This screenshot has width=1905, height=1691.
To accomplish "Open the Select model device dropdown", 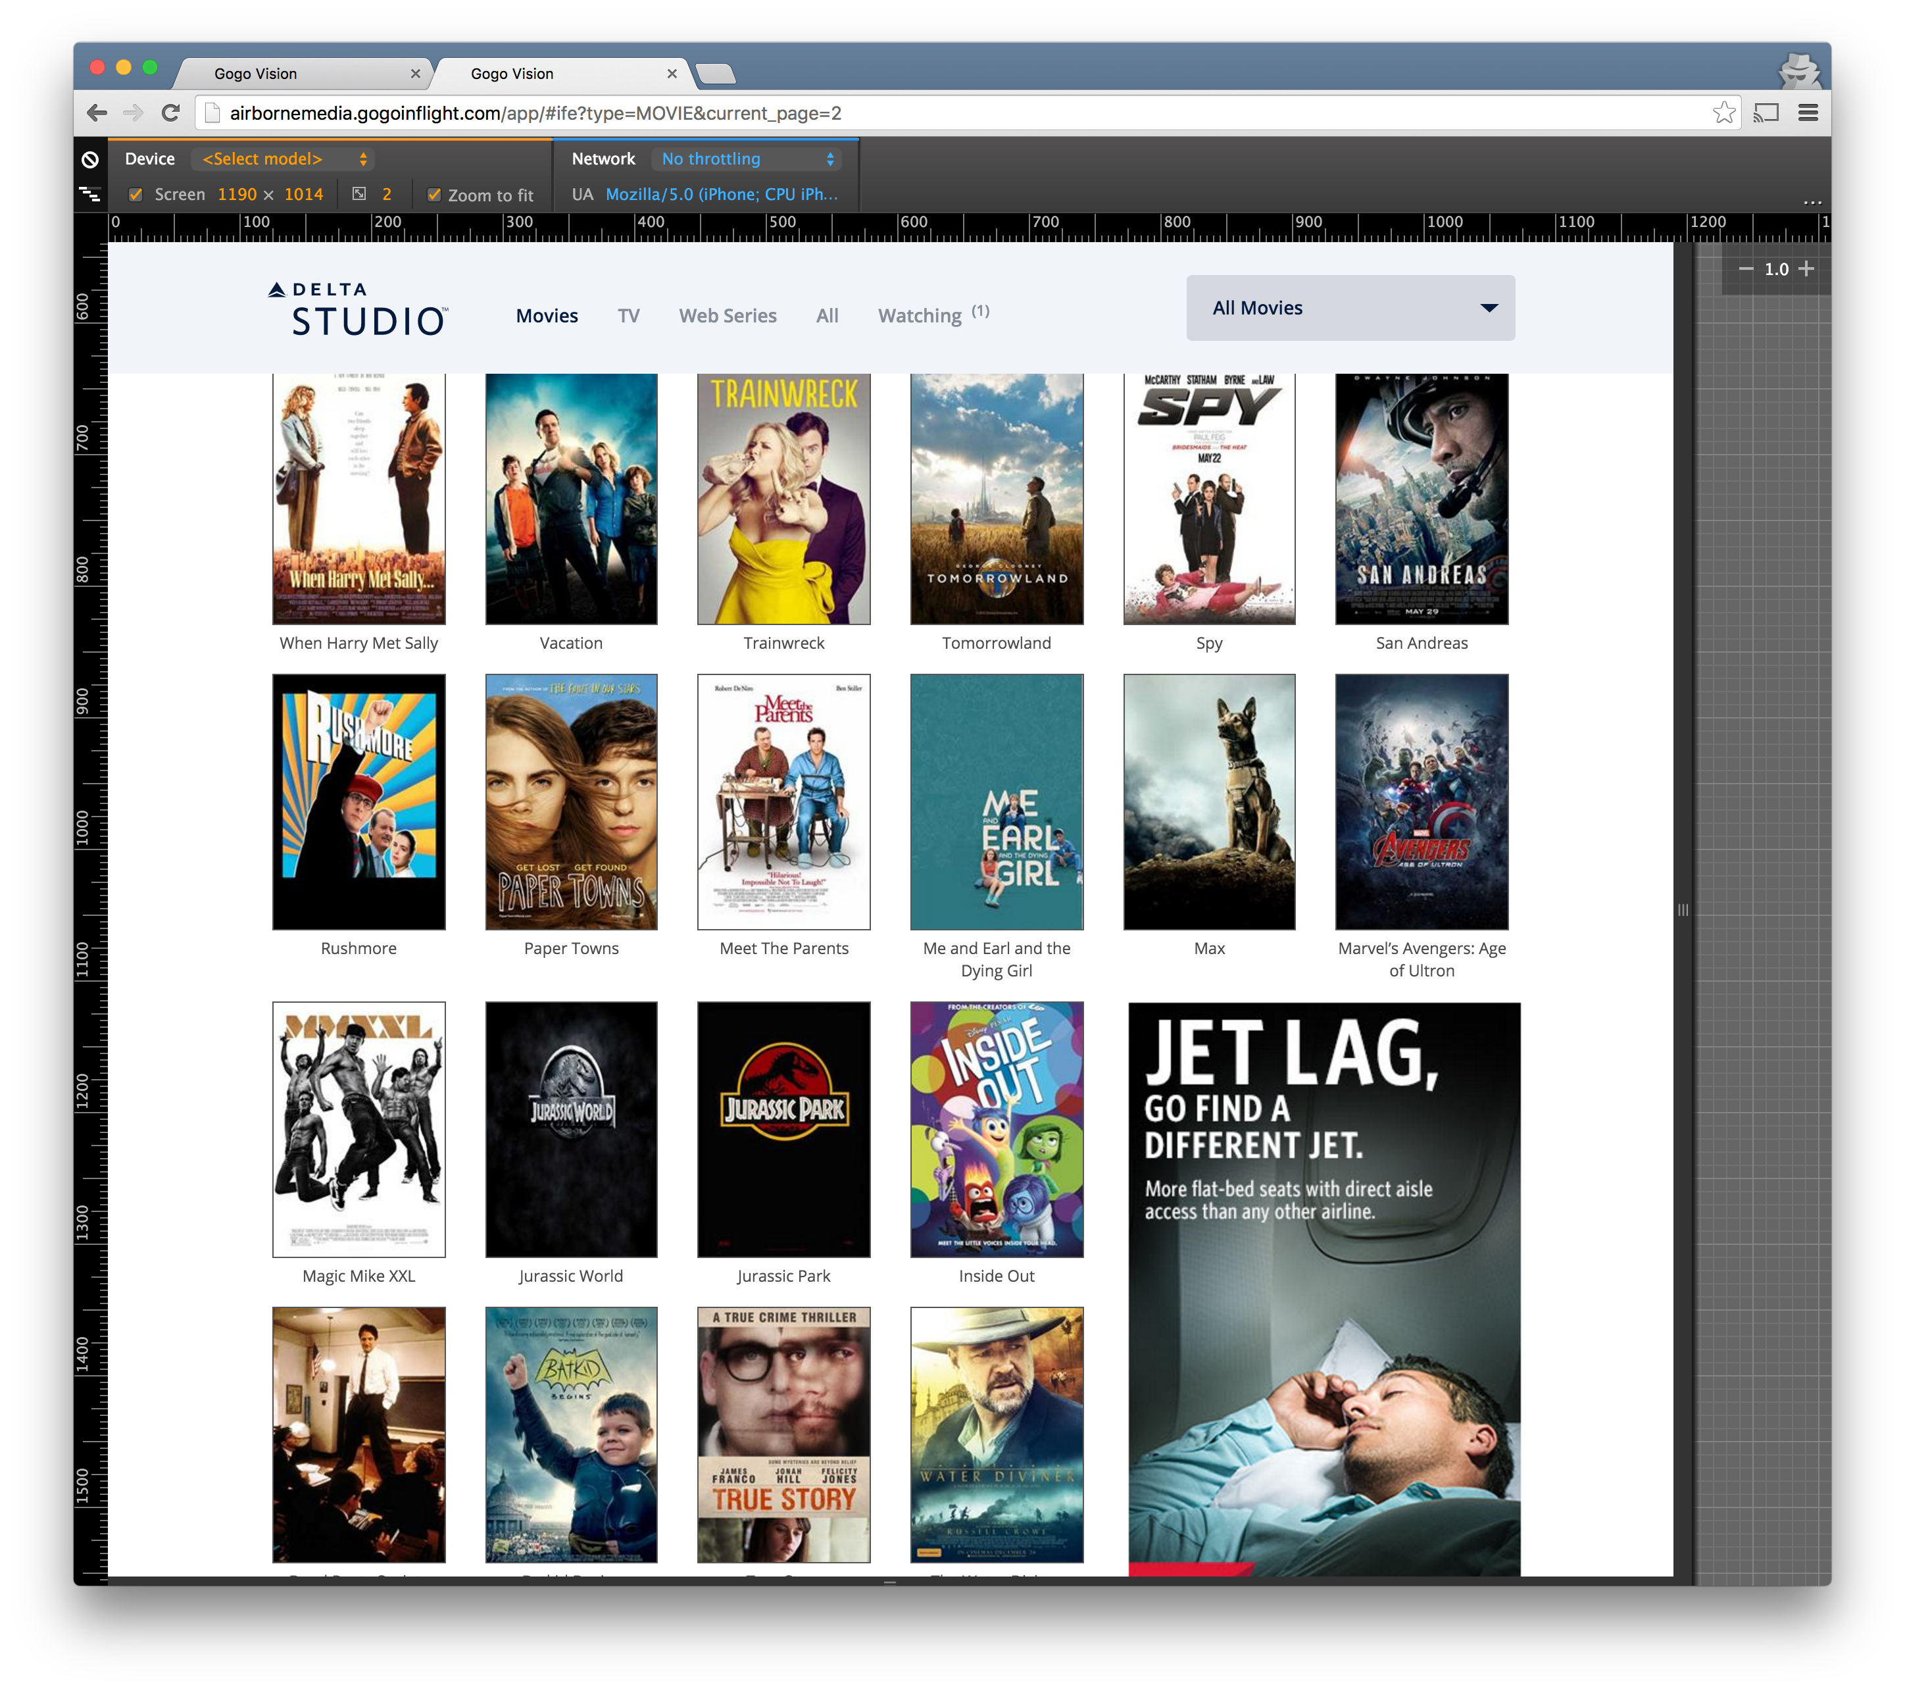I will [284, 159].
